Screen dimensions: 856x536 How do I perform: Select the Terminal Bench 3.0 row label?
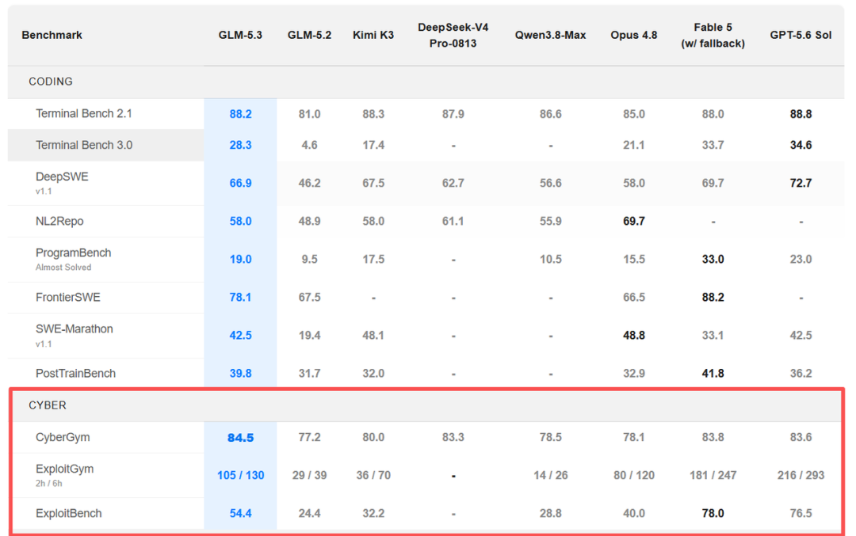point(83,145)
